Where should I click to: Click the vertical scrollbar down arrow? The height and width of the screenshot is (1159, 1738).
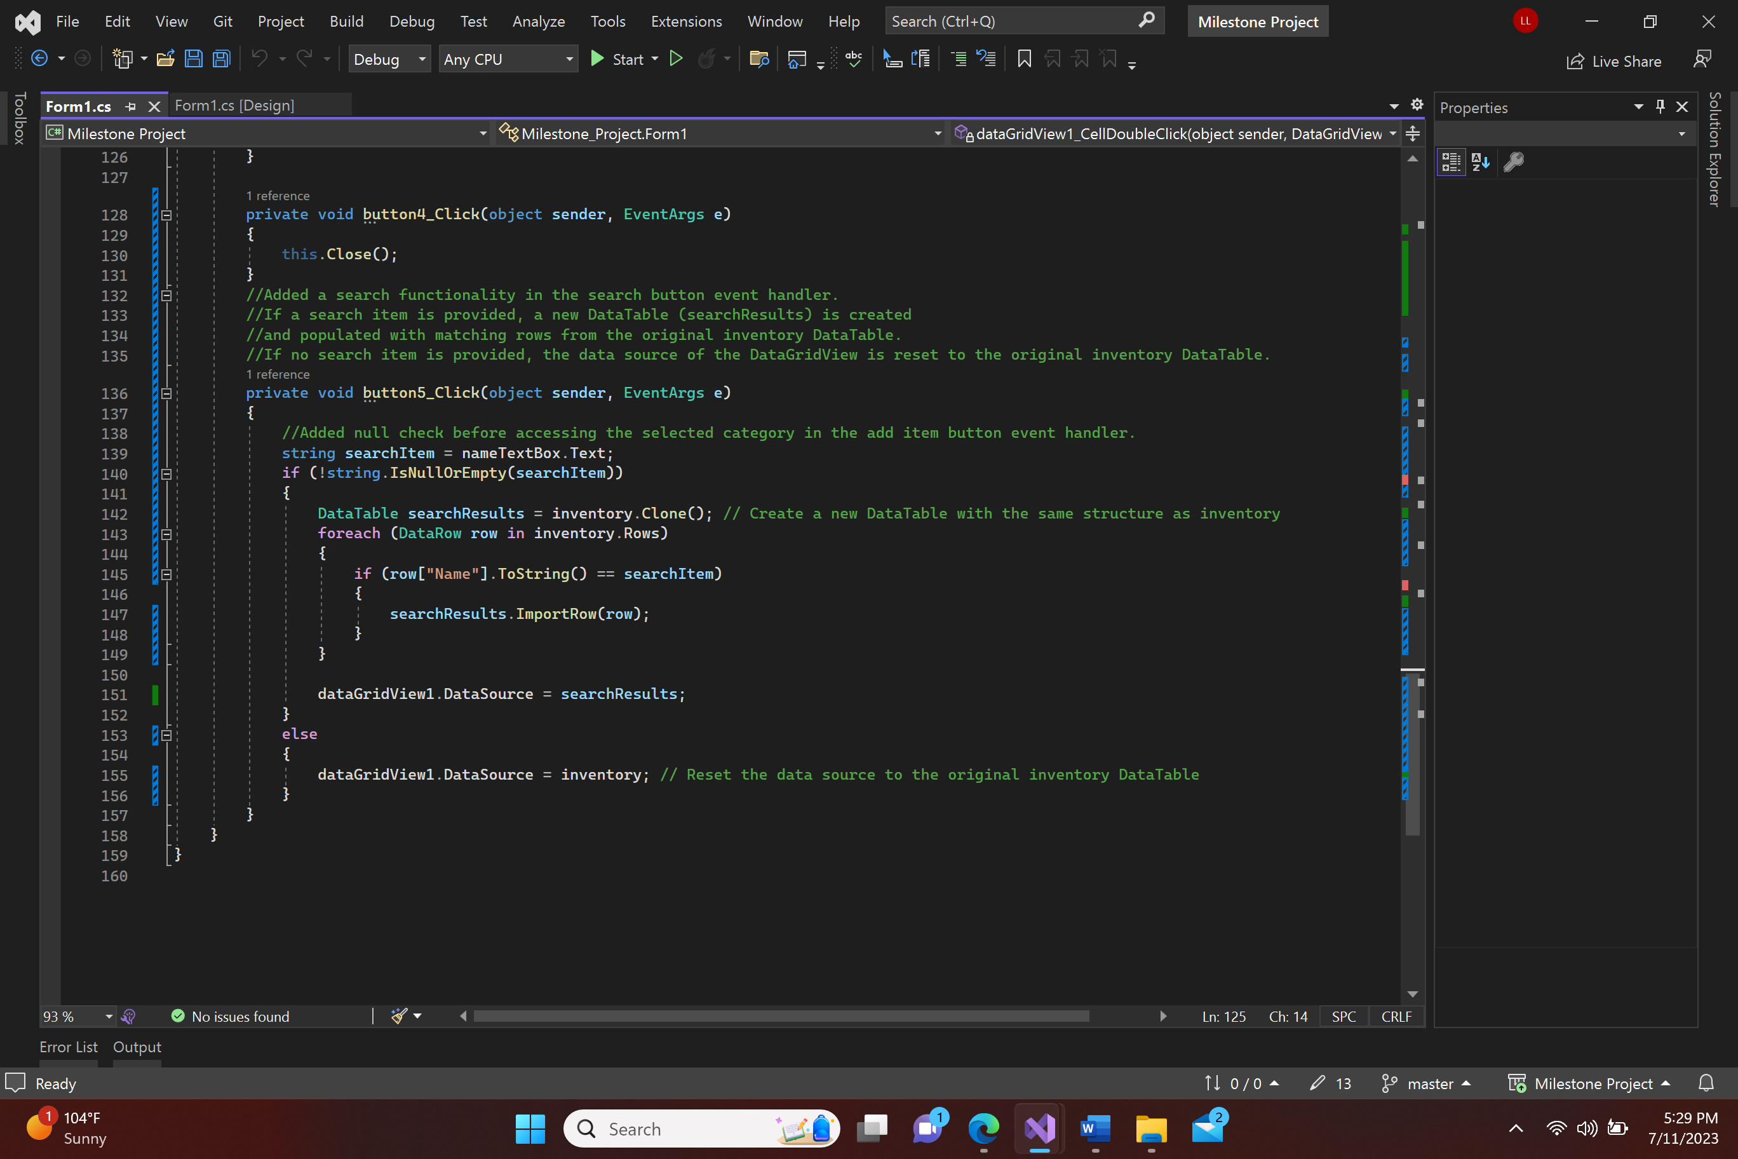tap(1412, 994)
